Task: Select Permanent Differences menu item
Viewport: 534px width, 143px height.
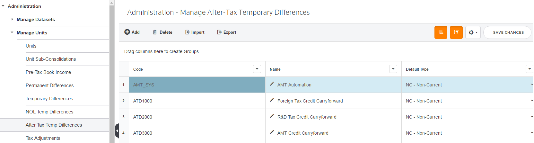Action: [49, 85]
